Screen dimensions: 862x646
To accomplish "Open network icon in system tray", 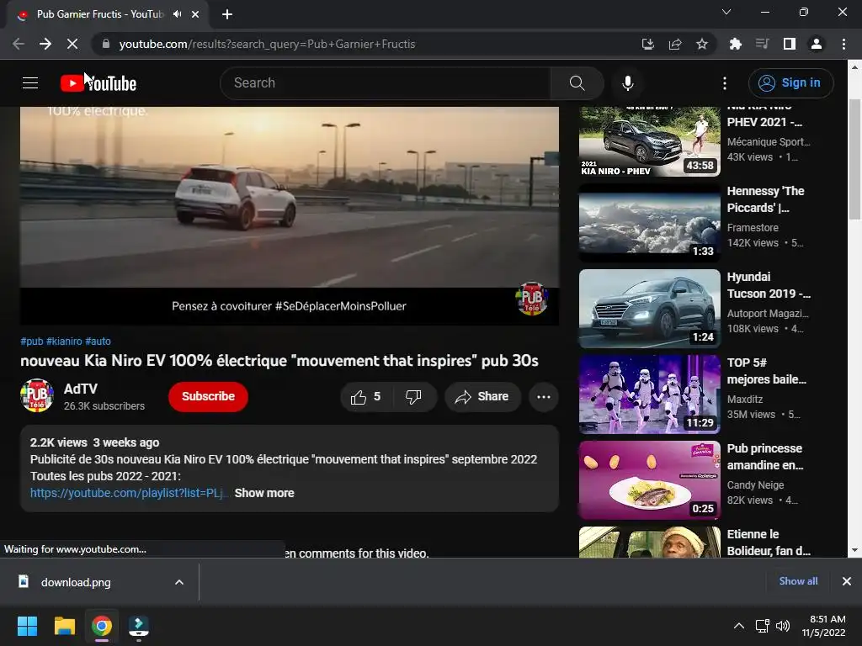I will point(763,626).
